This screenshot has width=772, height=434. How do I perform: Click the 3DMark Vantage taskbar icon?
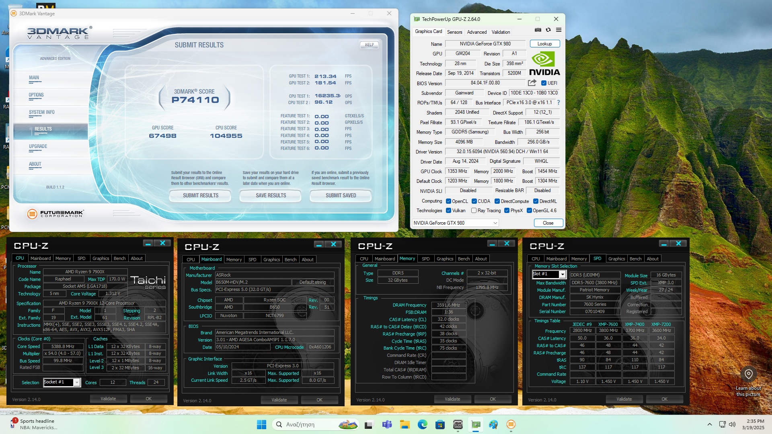pos(511,424)
